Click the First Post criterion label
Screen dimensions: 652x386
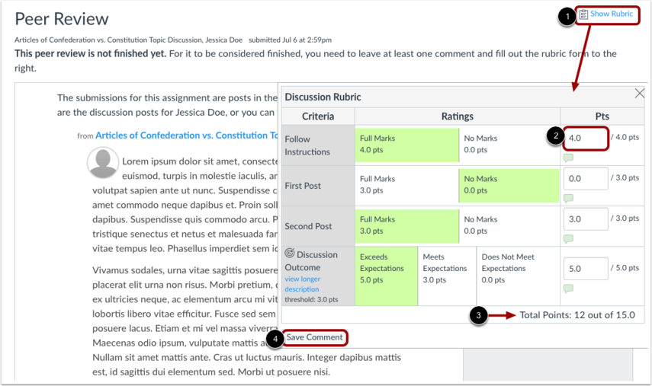click(x=303, y=186)
